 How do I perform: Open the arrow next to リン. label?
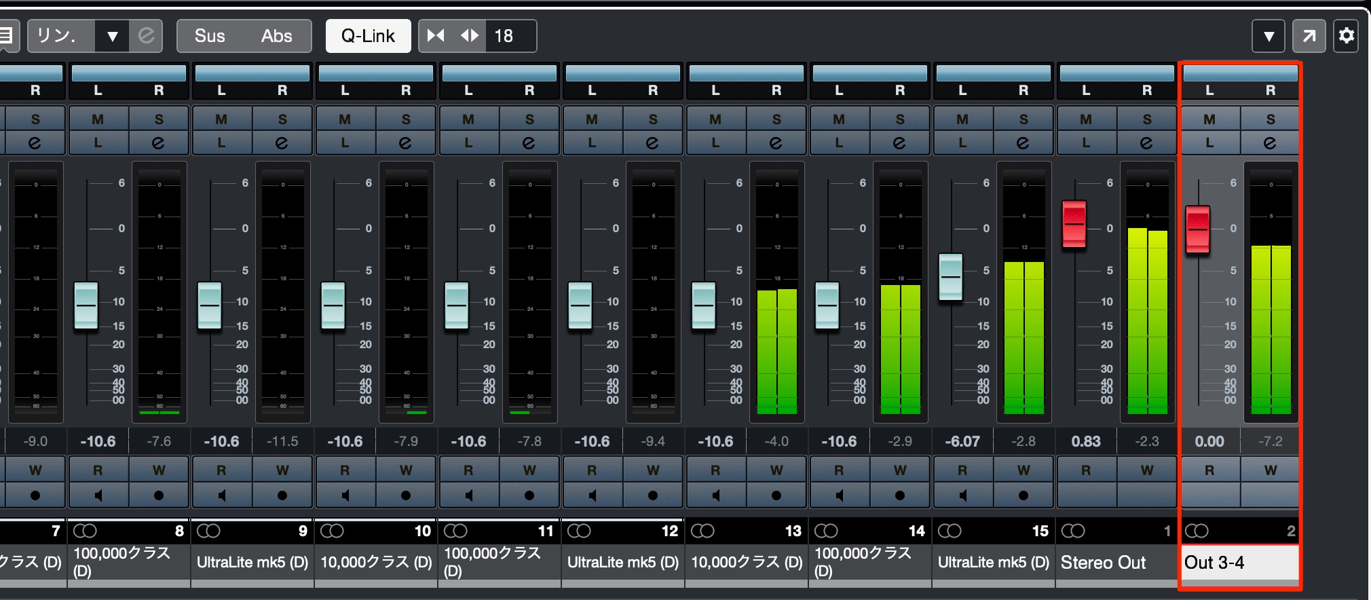click(x=112, y=36)
